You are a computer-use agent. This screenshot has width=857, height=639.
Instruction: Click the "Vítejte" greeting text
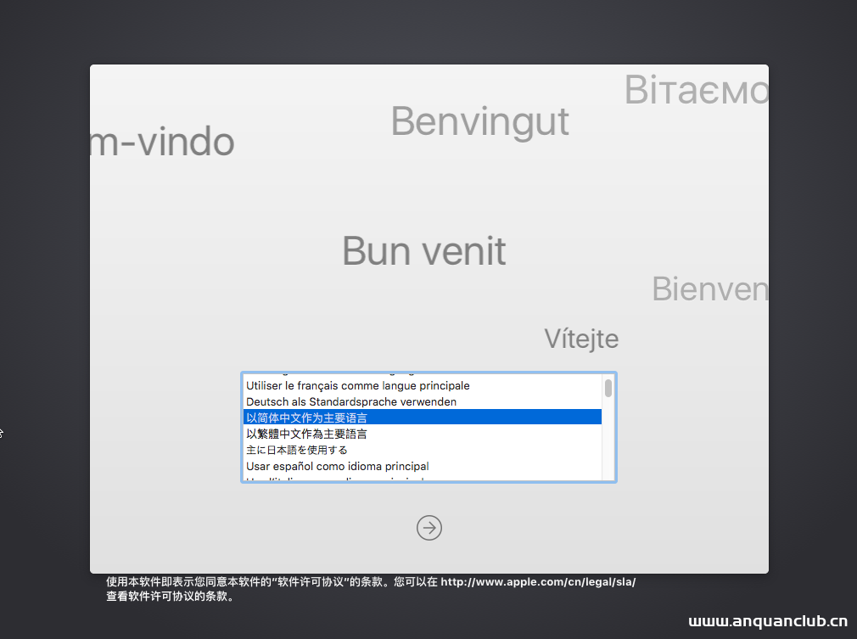[581, 338]
